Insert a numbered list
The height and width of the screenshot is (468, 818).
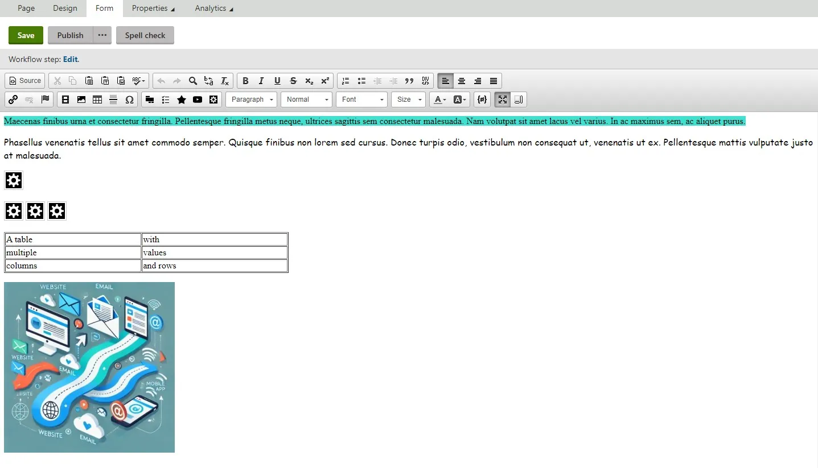tap(346, 81)
